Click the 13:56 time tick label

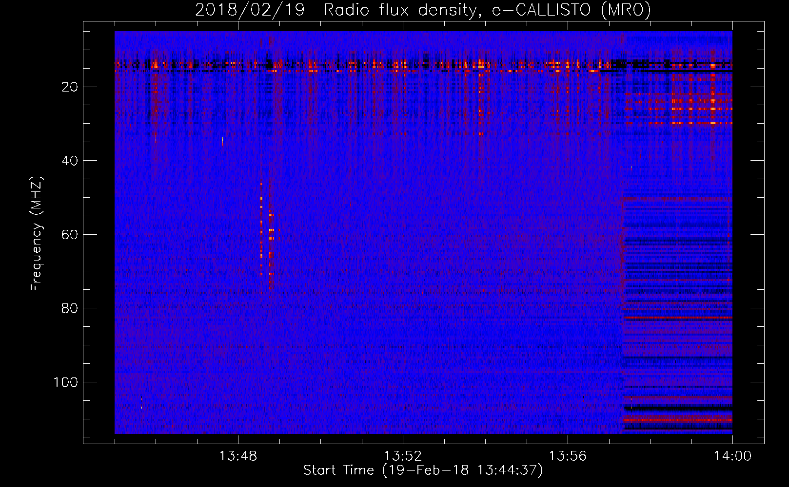568,456
